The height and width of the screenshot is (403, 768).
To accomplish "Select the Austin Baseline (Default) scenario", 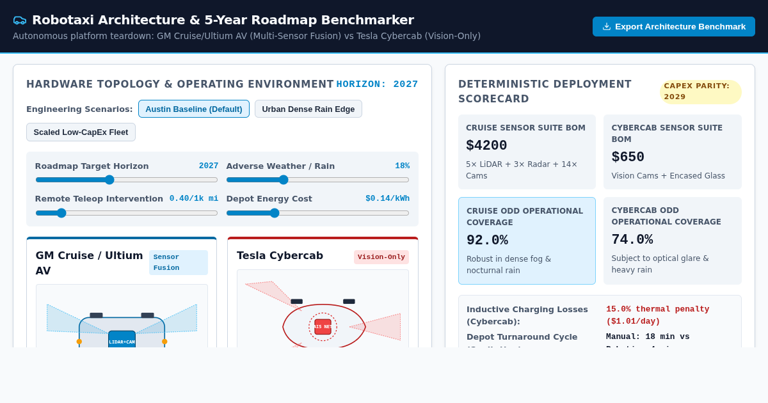I will (194, 109).
